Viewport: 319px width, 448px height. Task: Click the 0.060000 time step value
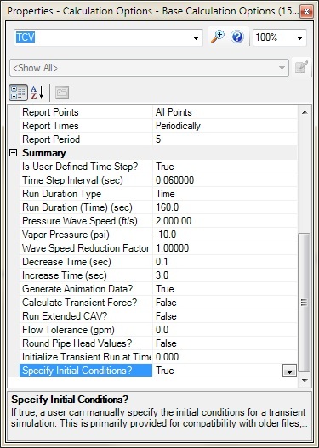tap(174, 180)
